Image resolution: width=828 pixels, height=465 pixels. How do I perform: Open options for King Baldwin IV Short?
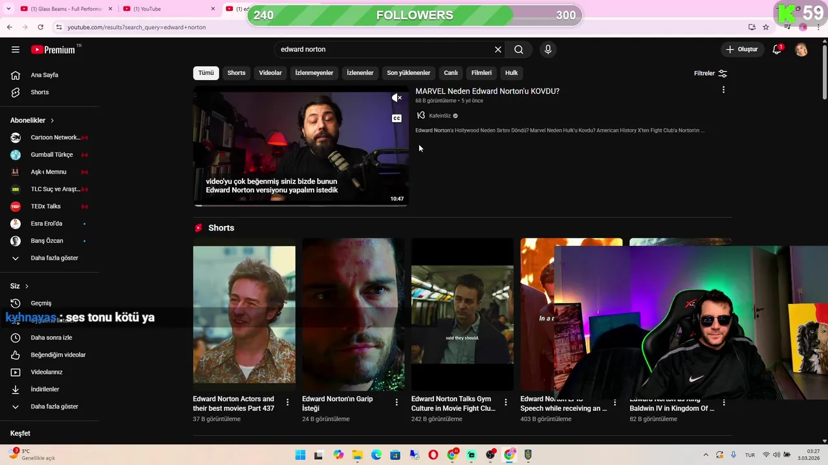[724, 402]
